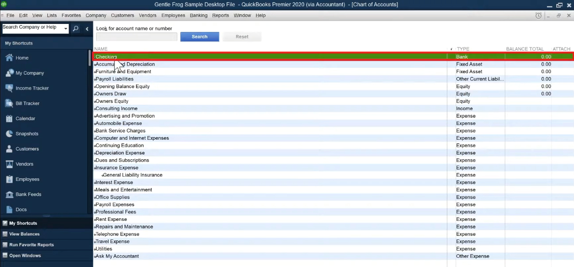Screen dimensions: 574x267
Task: Open Snapshots shortcut
Action: [27, 133]
